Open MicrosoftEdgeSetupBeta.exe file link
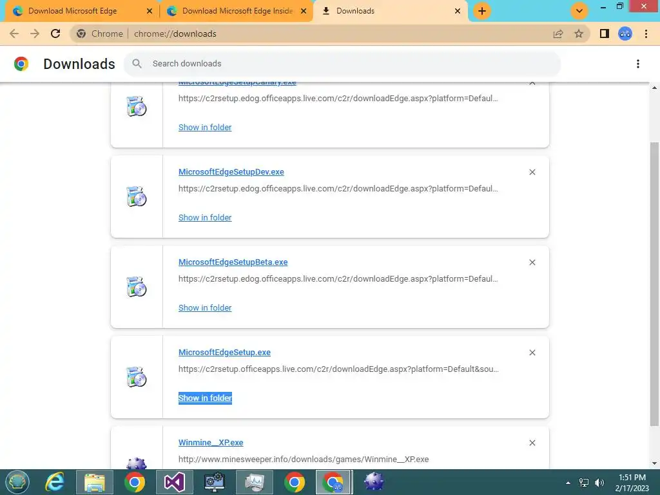 [x=233, y=262]
